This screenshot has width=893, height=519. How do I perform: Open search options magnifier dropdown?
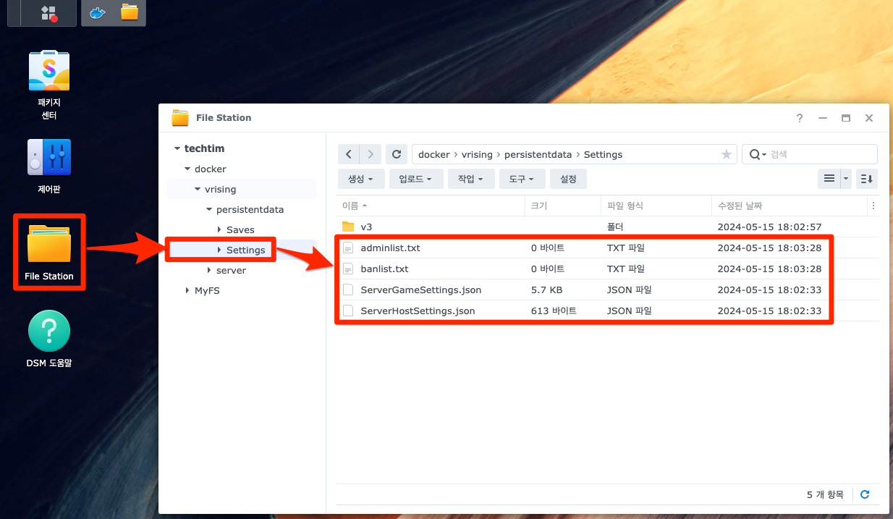coord(758,154)
